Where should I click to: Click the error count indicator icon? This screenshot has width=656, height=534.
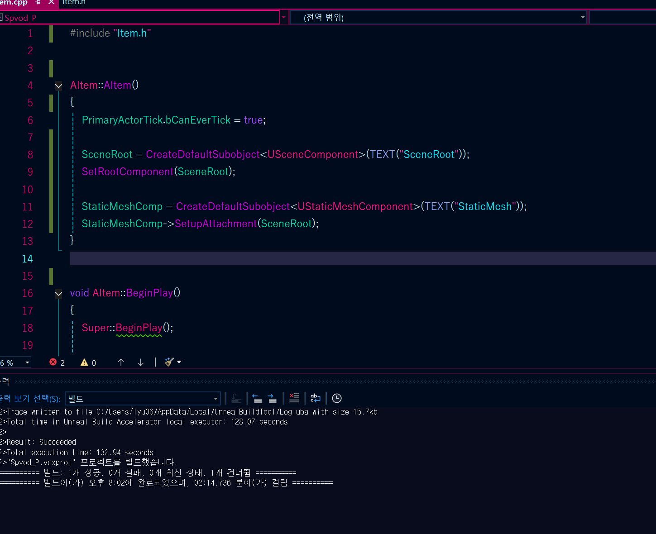click(x=53, y=362)
